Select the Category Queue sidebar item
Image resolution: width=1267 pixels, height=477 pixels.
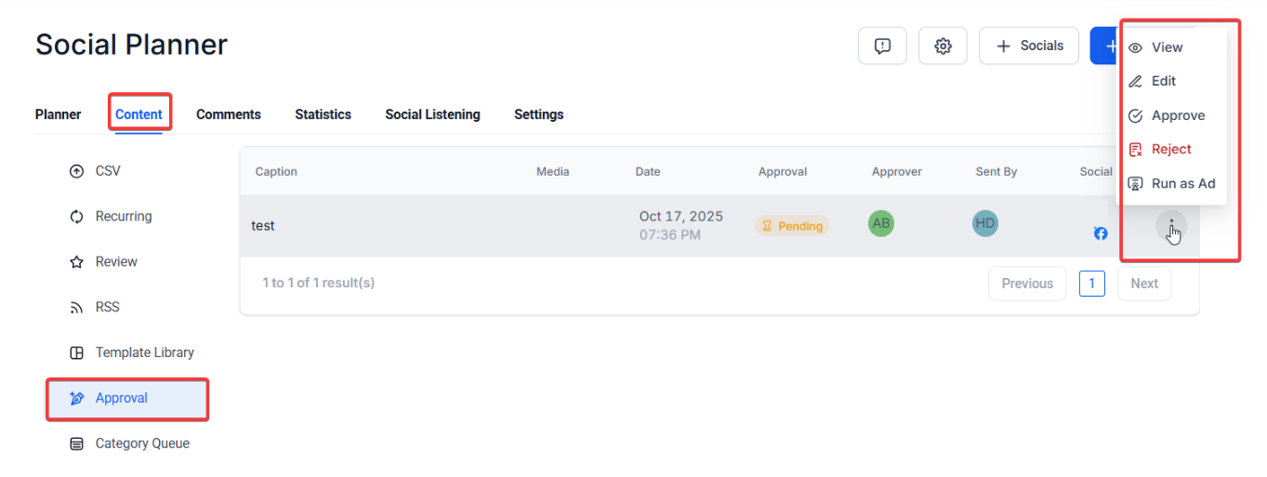(x=141, y=444)
